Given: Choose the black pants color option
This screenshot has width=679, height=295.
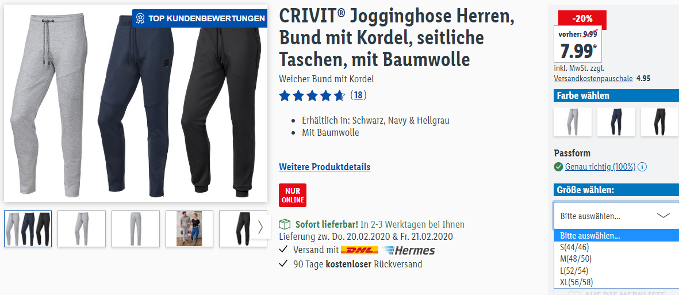Looking at the screenshot, I should (x=659, y=122).
